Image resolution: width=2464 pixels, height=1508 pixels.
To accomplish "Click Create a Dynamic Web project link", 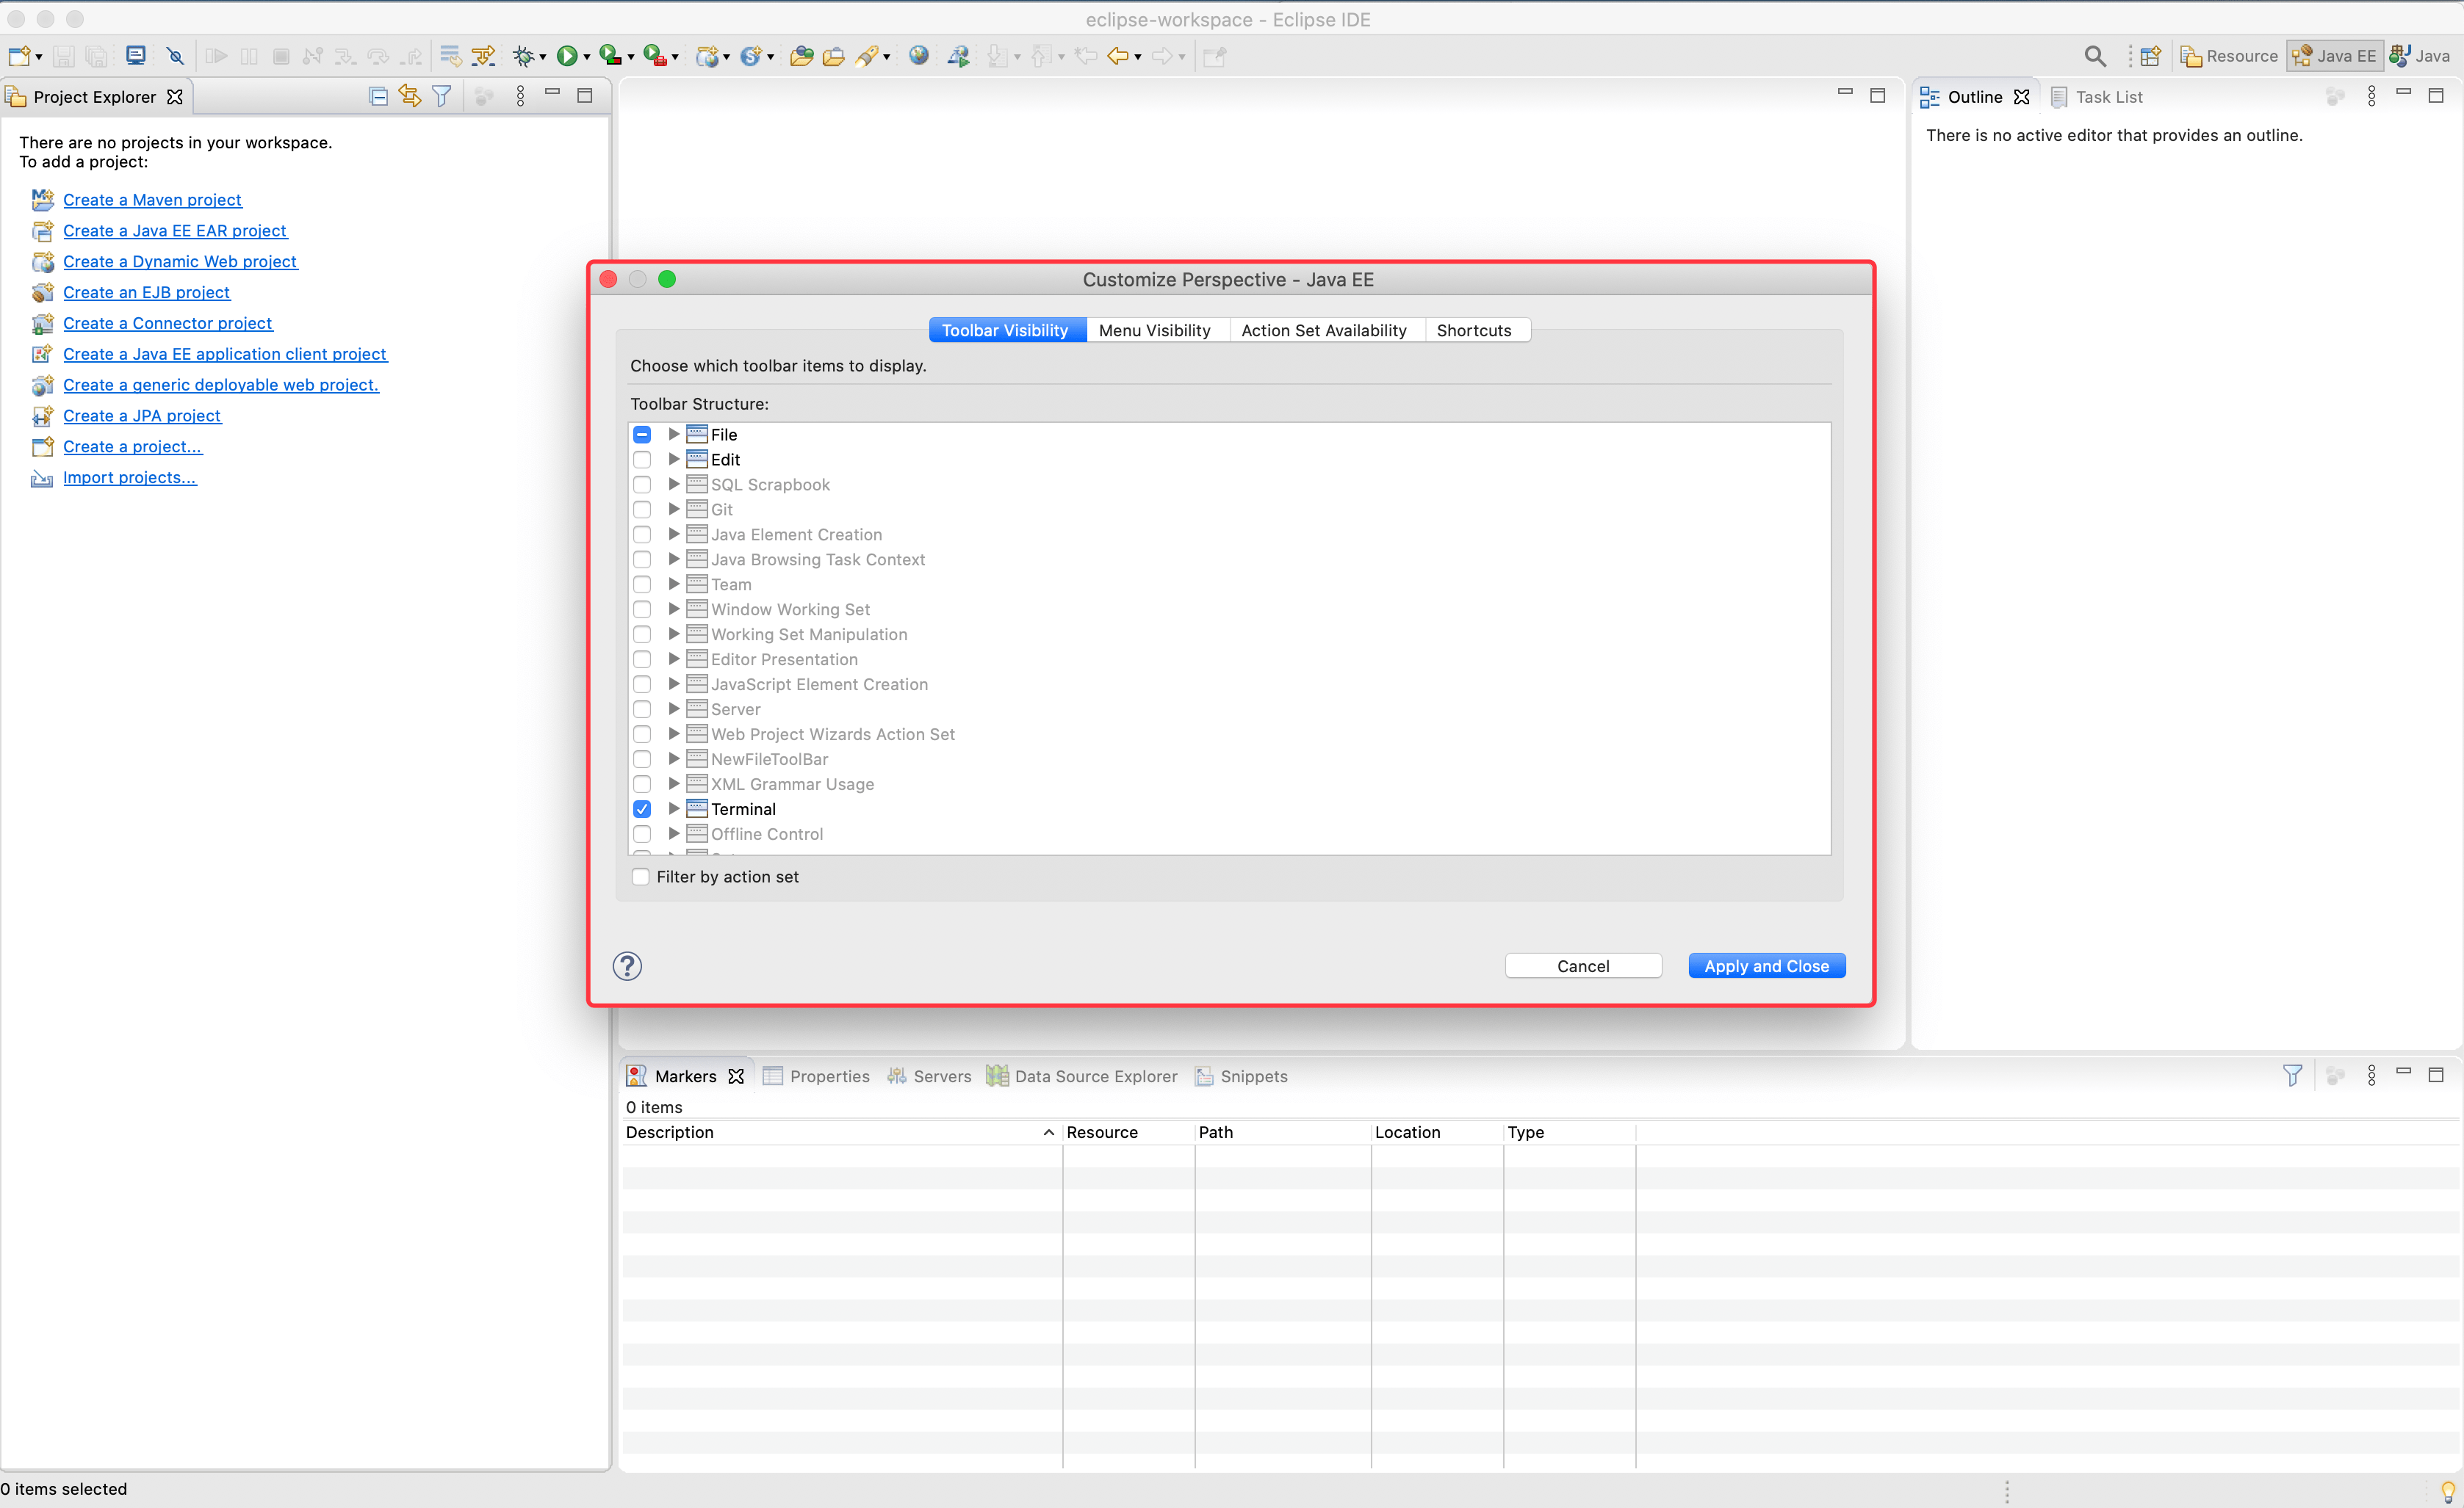I will 180,262.
